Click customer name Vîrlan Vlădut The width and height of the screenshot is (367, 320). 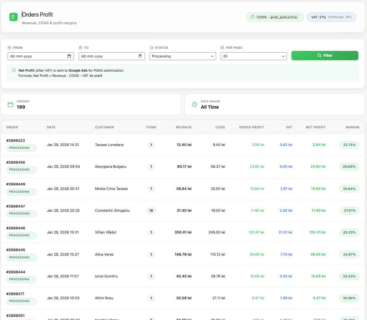coord(105,232)
